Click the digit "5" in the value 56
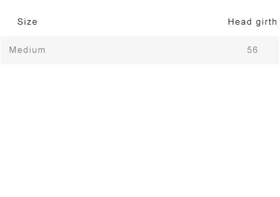280x197 pixels. (249, 50)
